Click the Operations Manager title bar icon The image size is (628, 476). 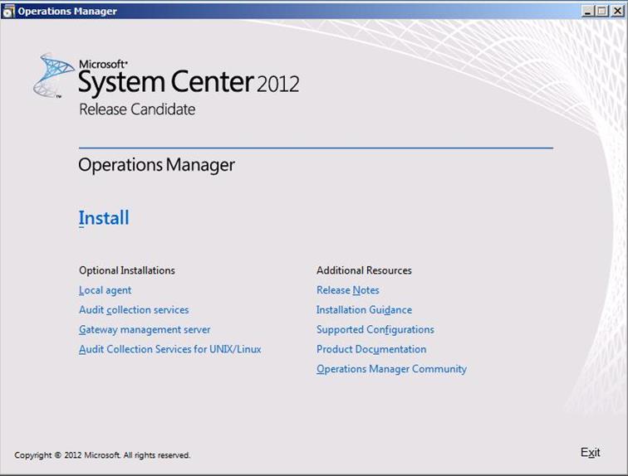click(x=8, y=11)
